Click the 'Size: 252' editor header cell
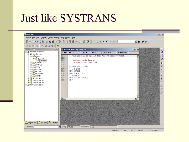The image size is (189, 142). [x=109, y=53]
